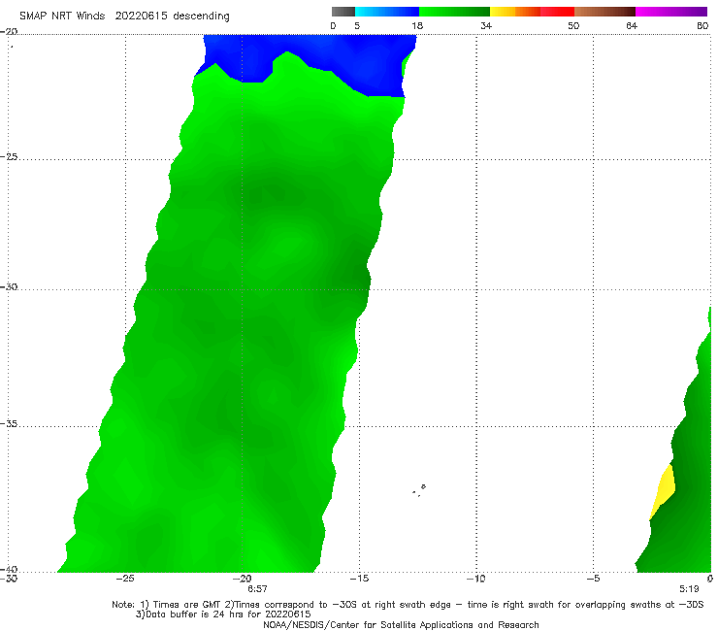718x631 pixels.
Task: Click the latitude axis label '-25'
Action: tap(9, 156)
